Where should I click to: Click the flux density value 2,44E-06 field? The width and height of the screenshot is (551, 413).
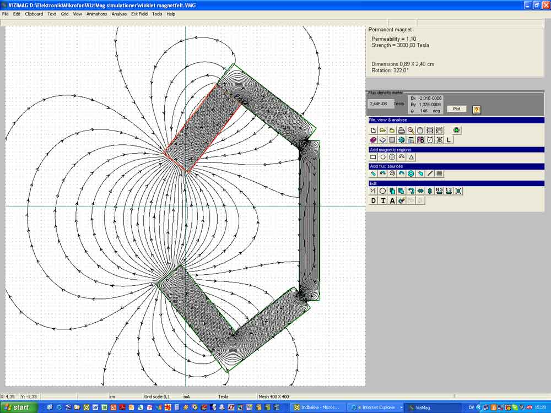click(381, 104)
